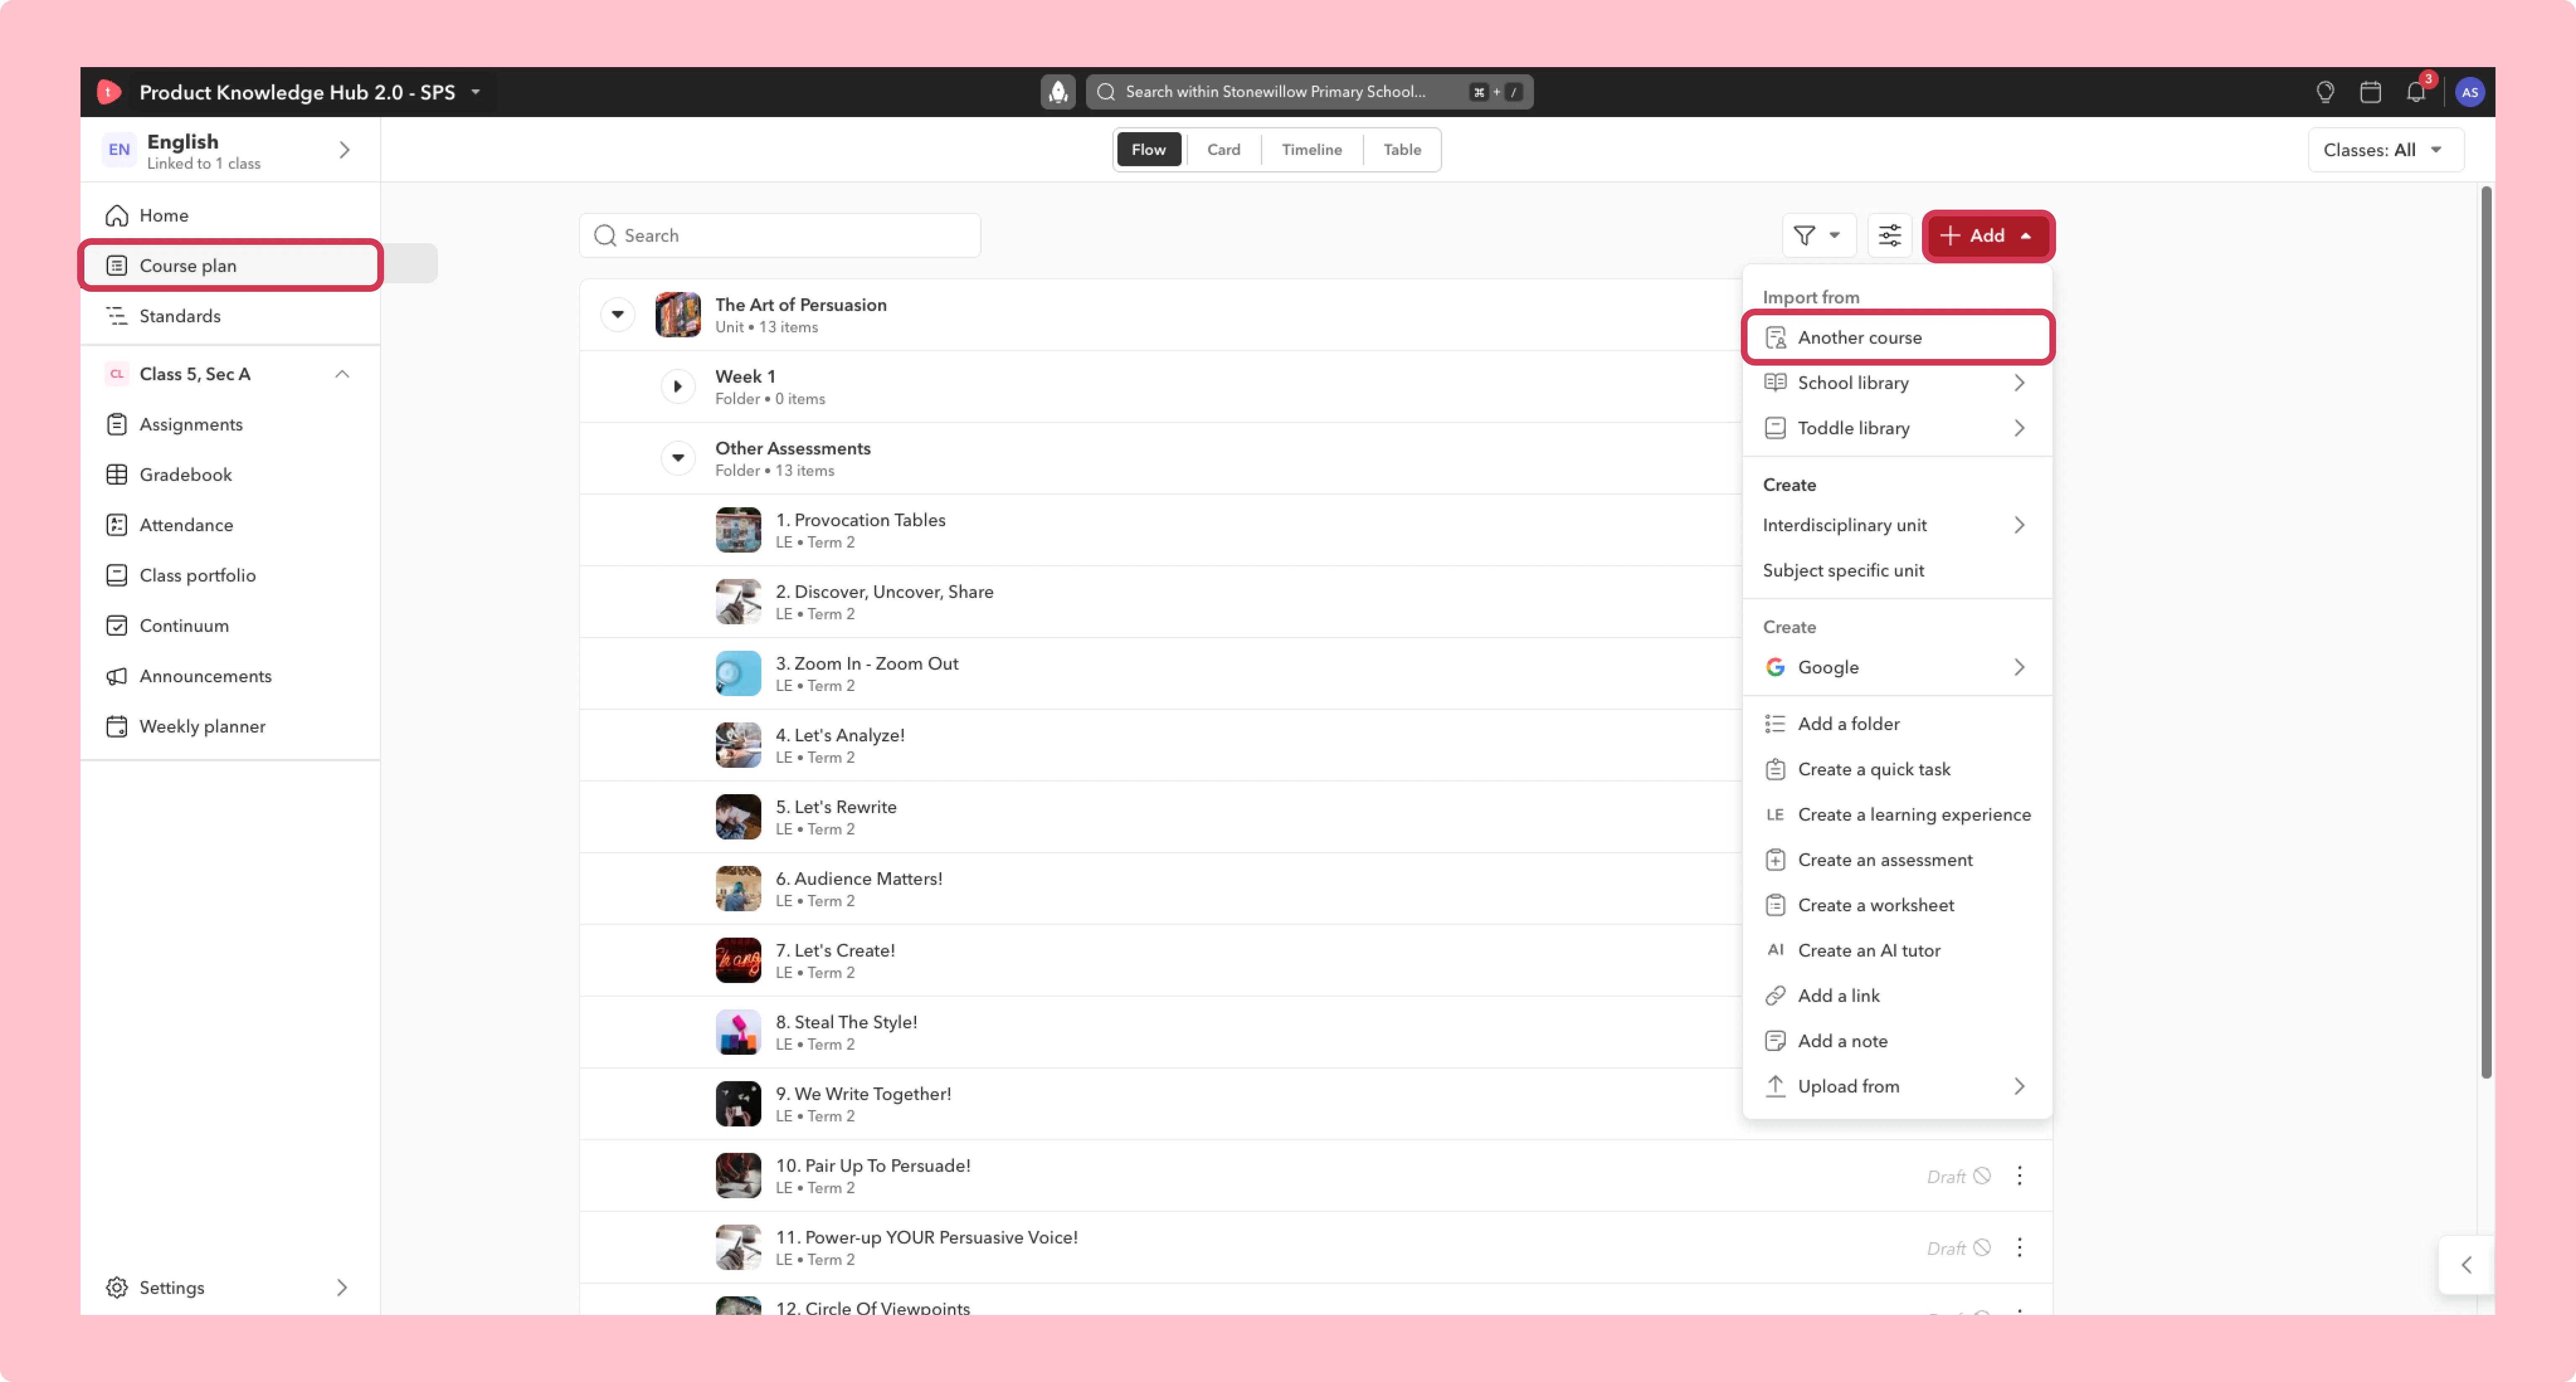
Task: Choose Add a link
Action: point(1897,996)
